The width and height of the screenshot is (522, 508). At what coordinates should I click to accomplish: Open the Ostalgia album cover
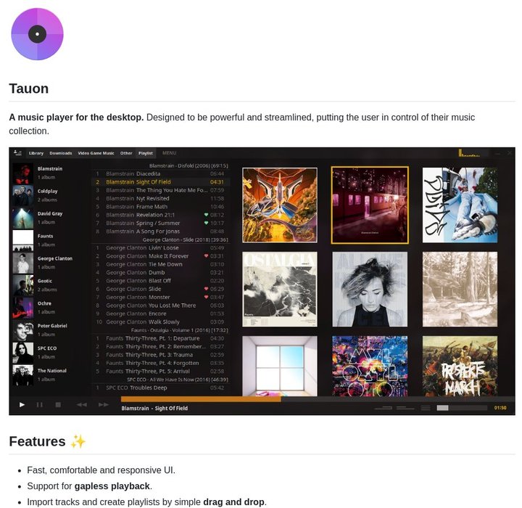280,289
